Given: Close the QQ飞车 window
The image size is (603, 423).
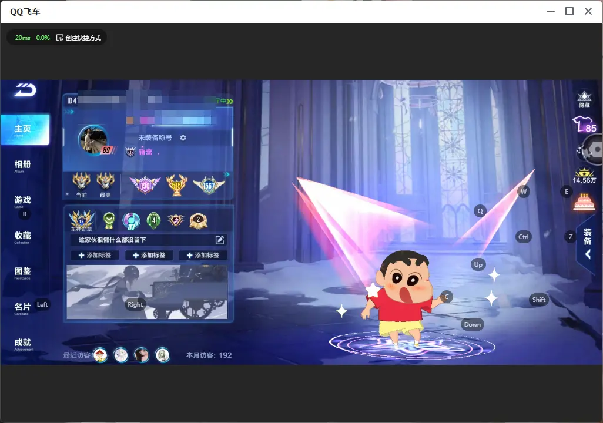Looking at the screenshot, I should (x=588, y=12).
